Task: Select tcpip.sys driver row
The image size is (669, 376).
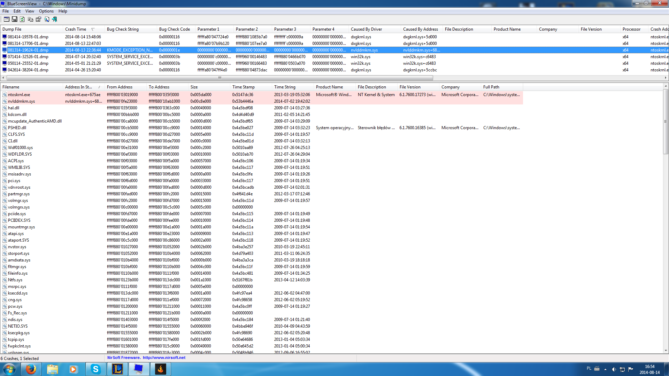Action: tap(261, 339)
